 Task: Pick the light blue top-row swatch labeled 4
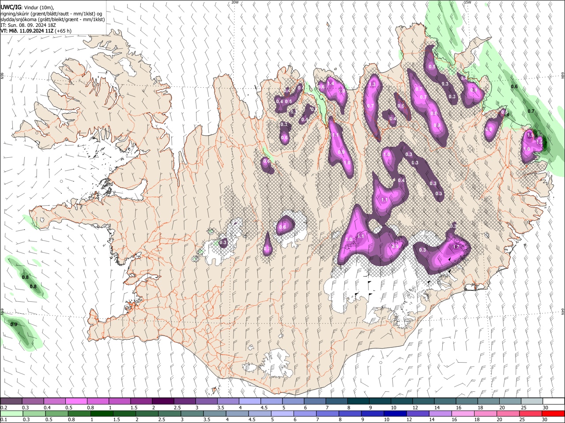tap(249, 401)
